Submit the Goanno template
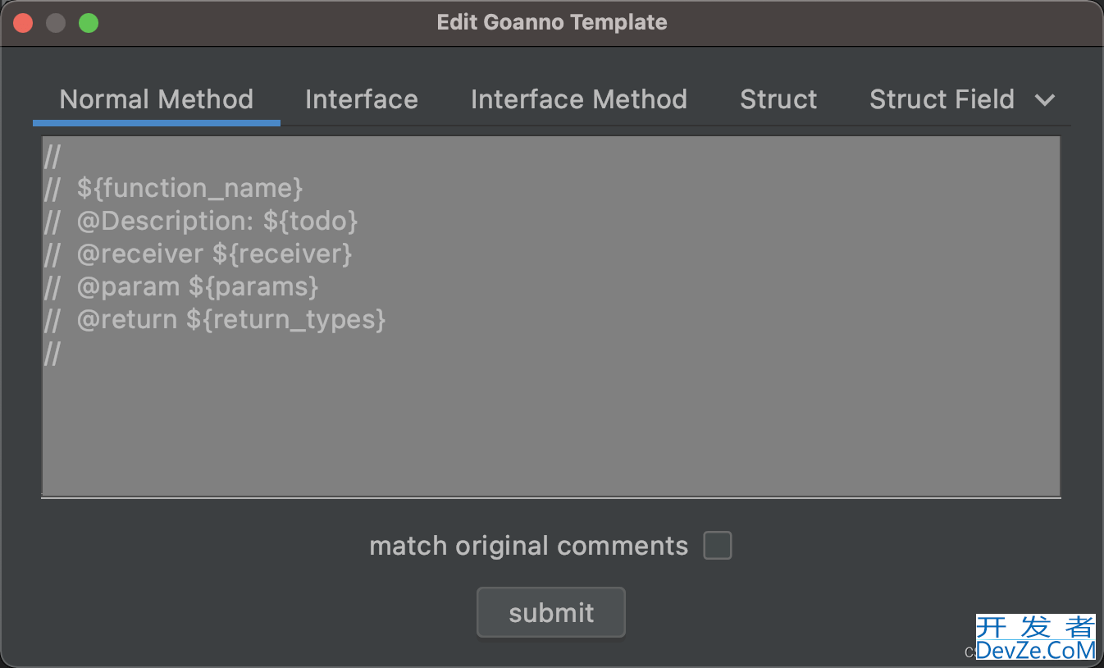Viewport: 1104px width, 668px height. tap(551, 612)
